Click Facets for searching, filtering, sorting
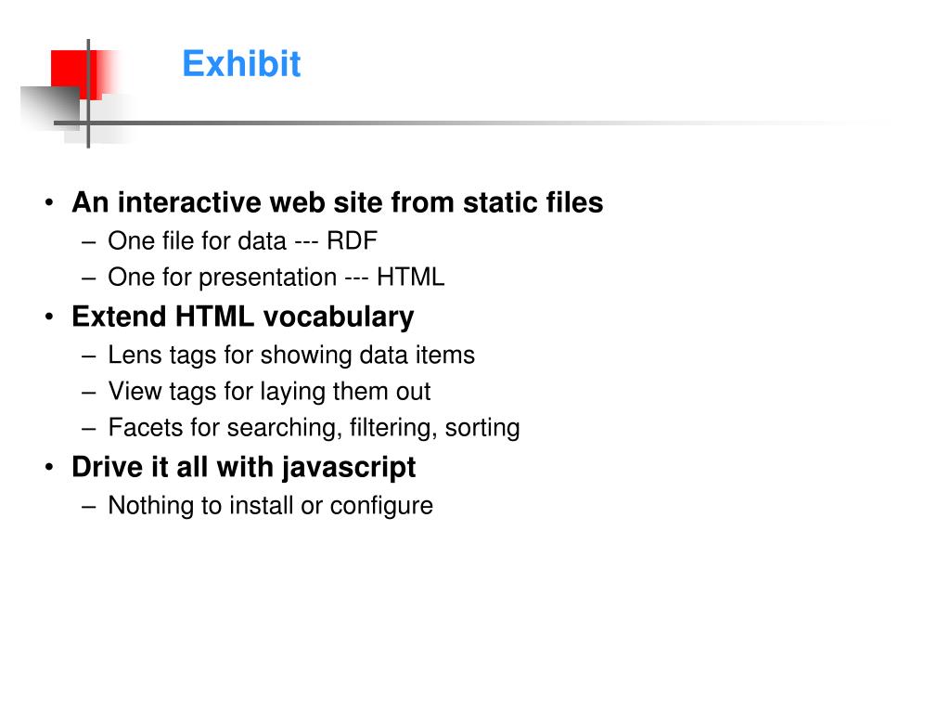The image size is (950, 712). (x=314, y=428)
